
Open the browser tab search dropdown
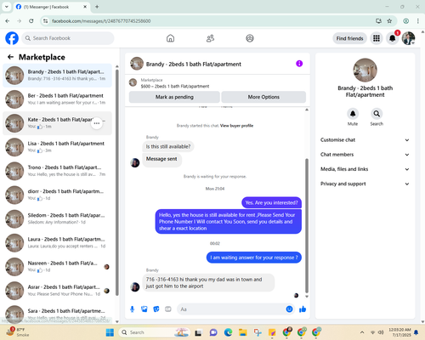point(7,7)
